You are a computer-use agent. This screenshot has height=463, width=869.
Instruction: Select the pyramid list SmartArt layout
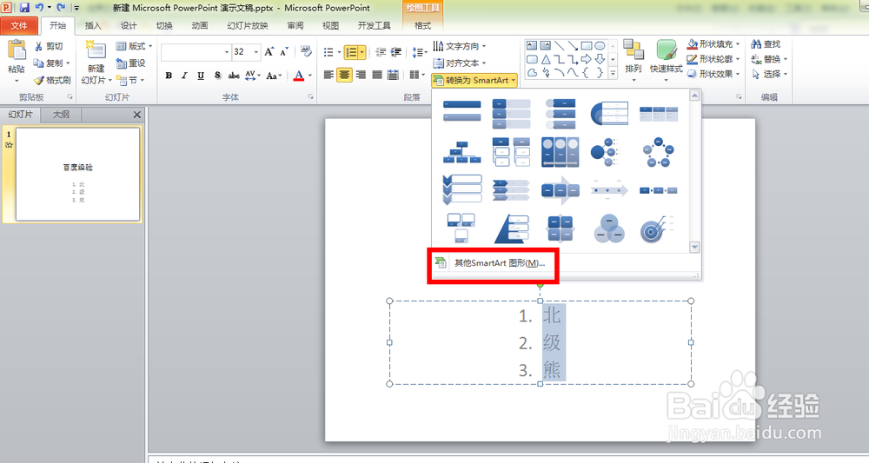(511, 228)
